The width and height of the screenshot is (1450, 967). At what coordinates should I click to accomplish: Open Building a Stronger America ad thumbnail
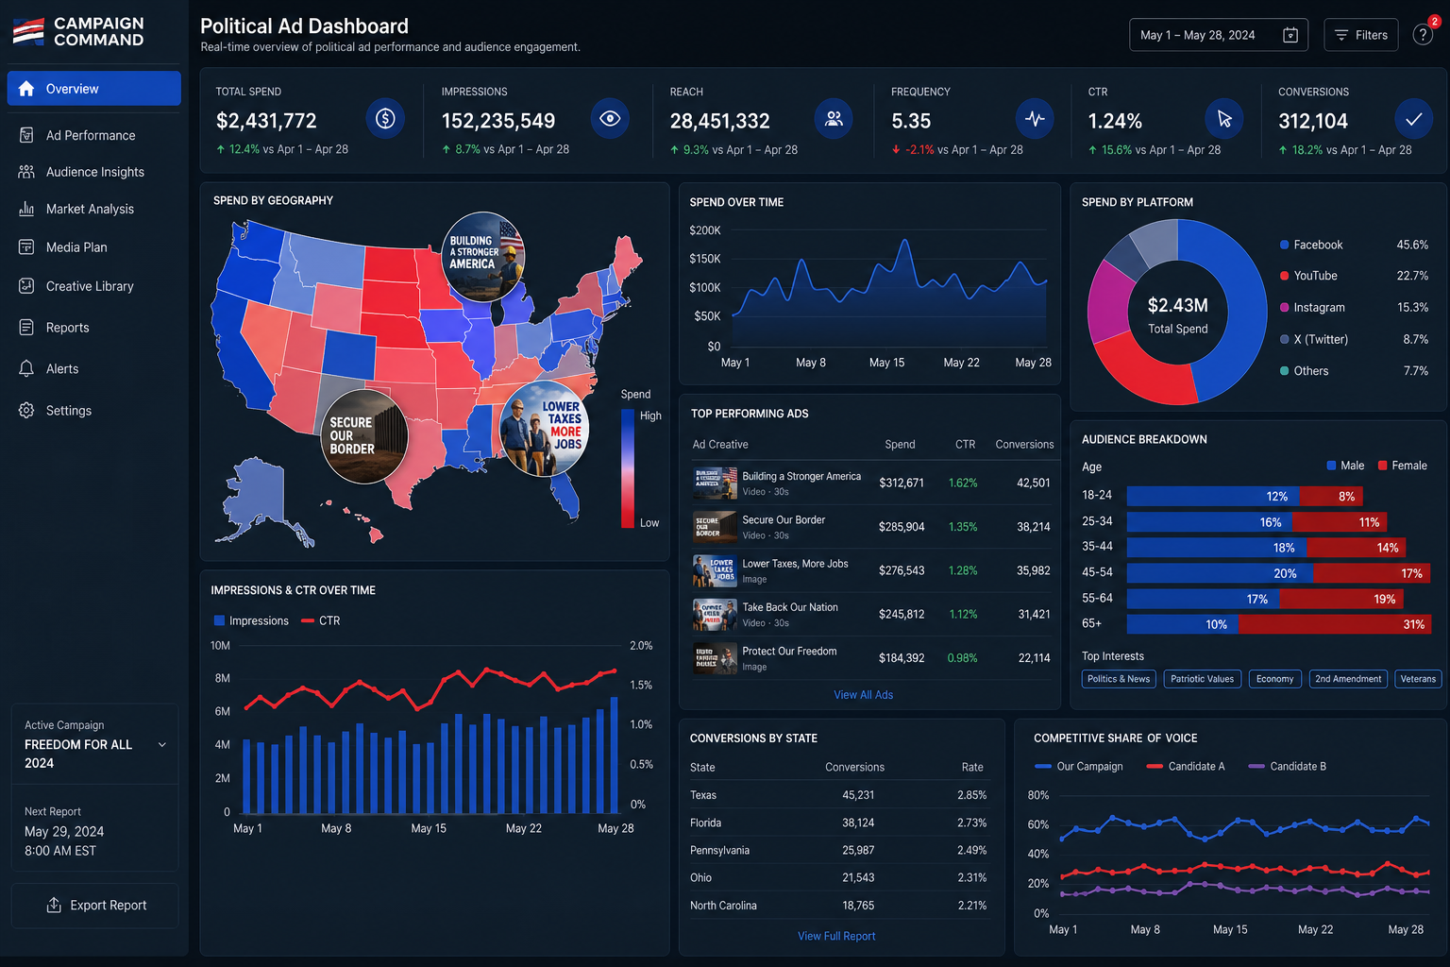[715, 483]
